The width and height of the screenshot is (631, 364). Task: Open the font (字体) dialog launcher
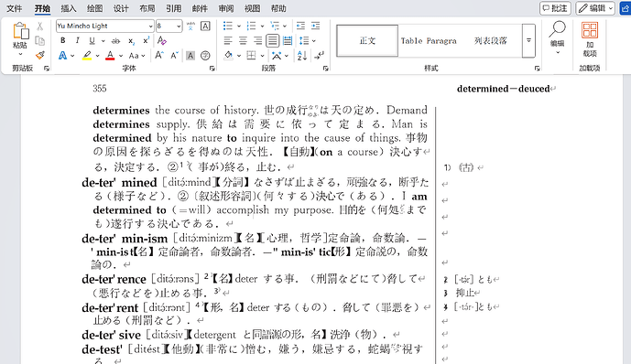pyautogui.click(x=212, y=69)
